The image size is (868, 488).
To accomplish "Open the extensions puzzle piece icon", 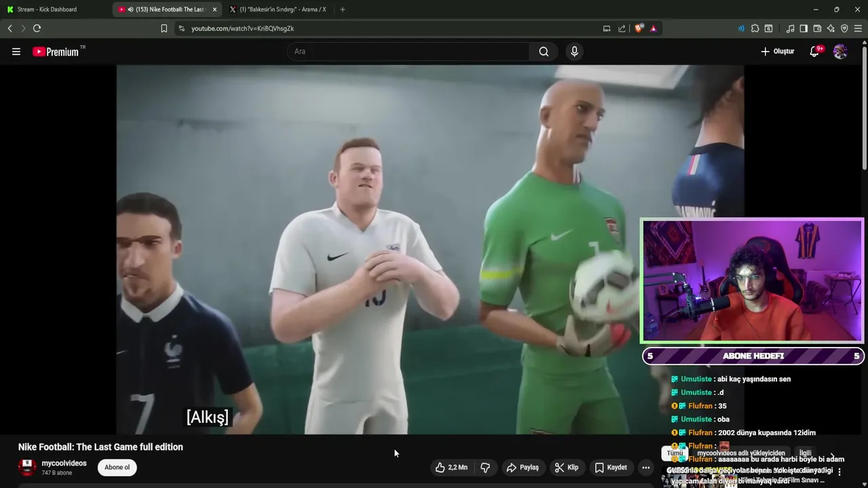I will [755, 28].
